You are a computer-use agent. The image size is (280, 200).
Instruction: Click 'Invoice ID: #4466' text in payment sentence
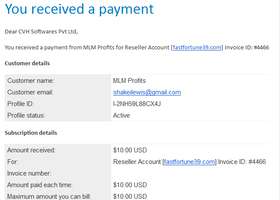247,48
